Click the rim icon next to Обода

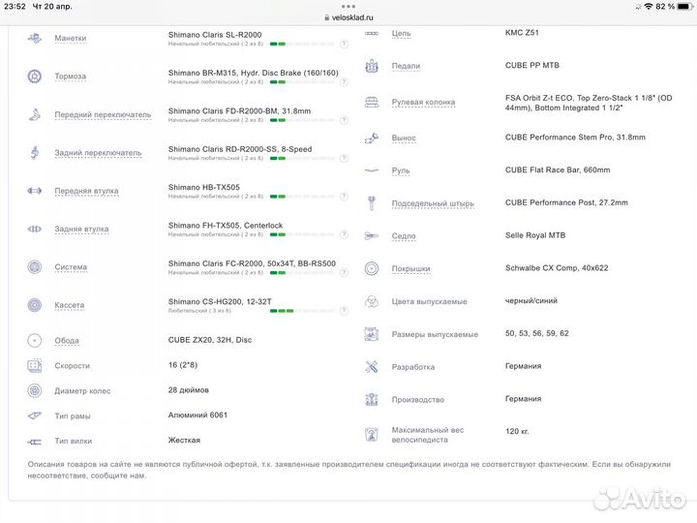35,341
